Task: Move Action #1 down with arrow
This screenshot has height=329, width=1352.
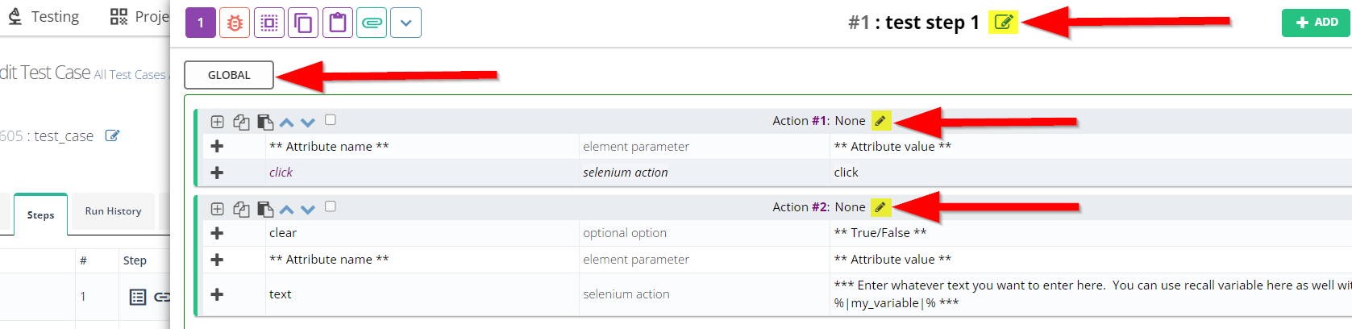Action: click(308, 123)
